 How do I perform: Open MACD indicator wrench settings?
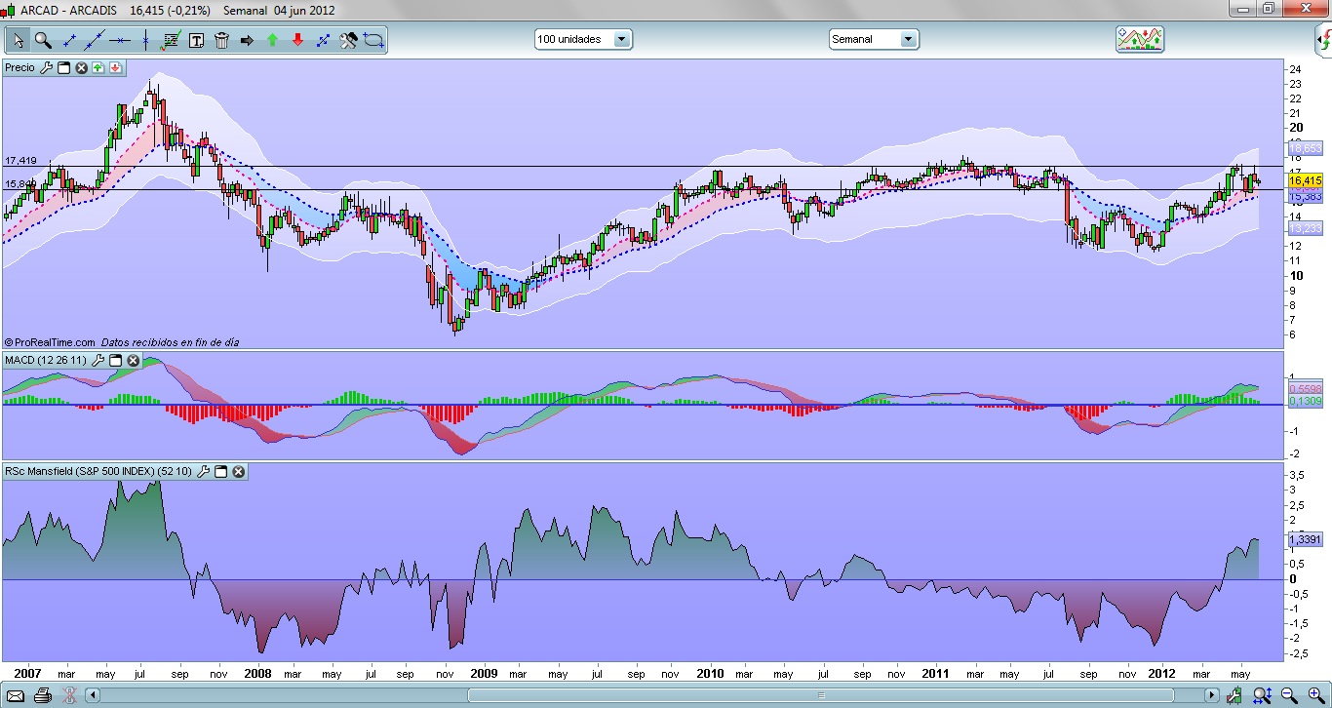click(97, 361)
